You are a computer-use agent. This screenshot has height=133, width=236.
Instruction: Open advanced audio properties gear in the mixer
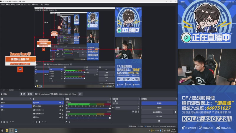66,122
